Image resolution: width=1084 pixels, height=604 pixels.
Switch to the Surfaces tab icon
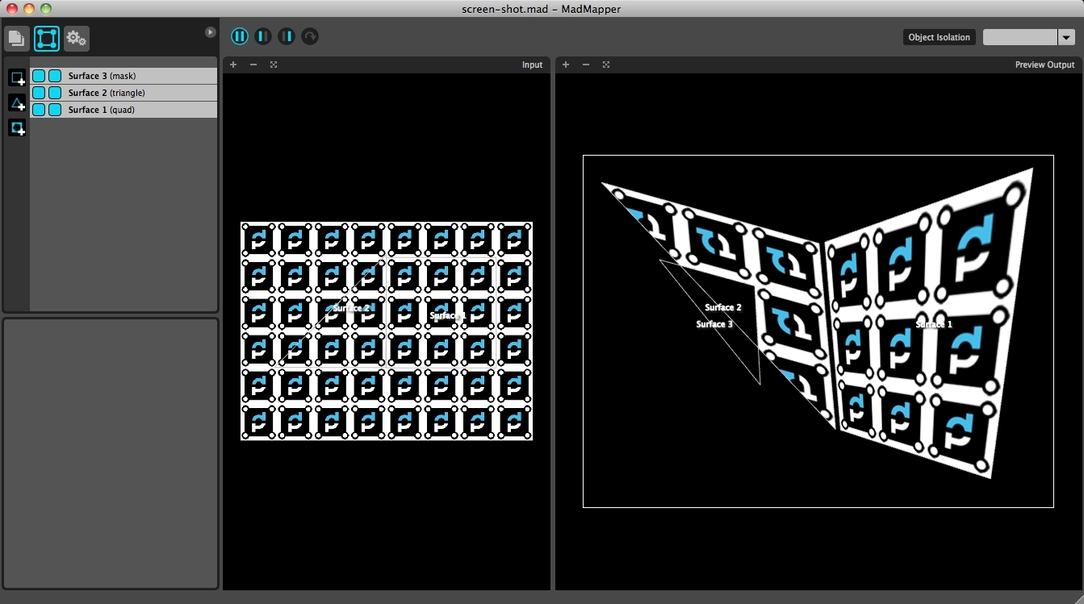tap(47, 38)
